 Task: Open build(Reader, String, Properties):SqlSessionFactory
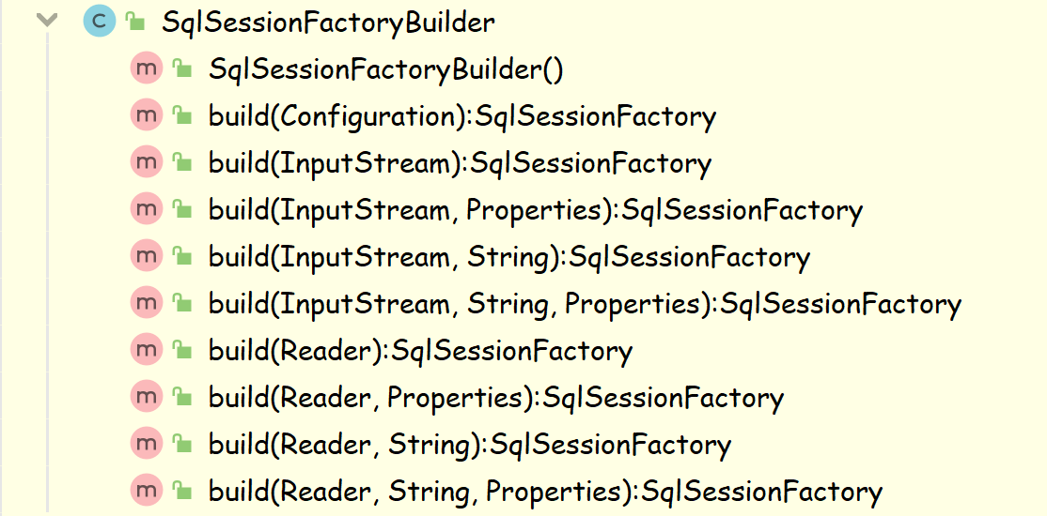point(545,492)
